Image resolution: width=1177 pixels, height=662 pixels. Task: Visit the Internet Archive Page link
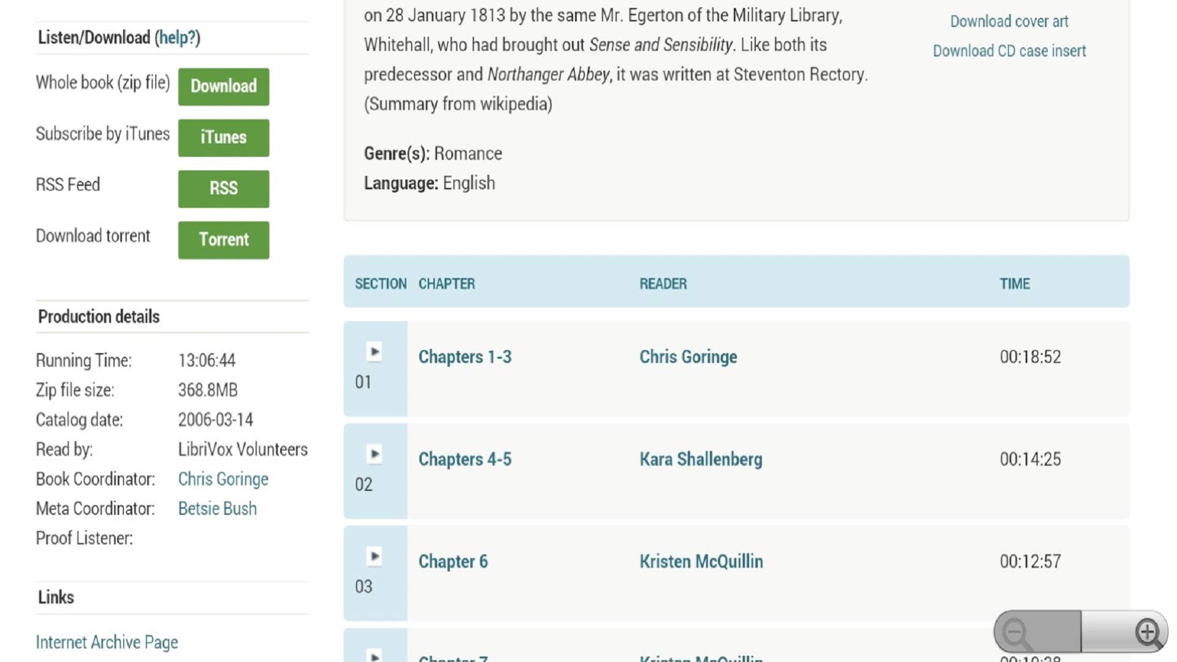coord(107,642)
